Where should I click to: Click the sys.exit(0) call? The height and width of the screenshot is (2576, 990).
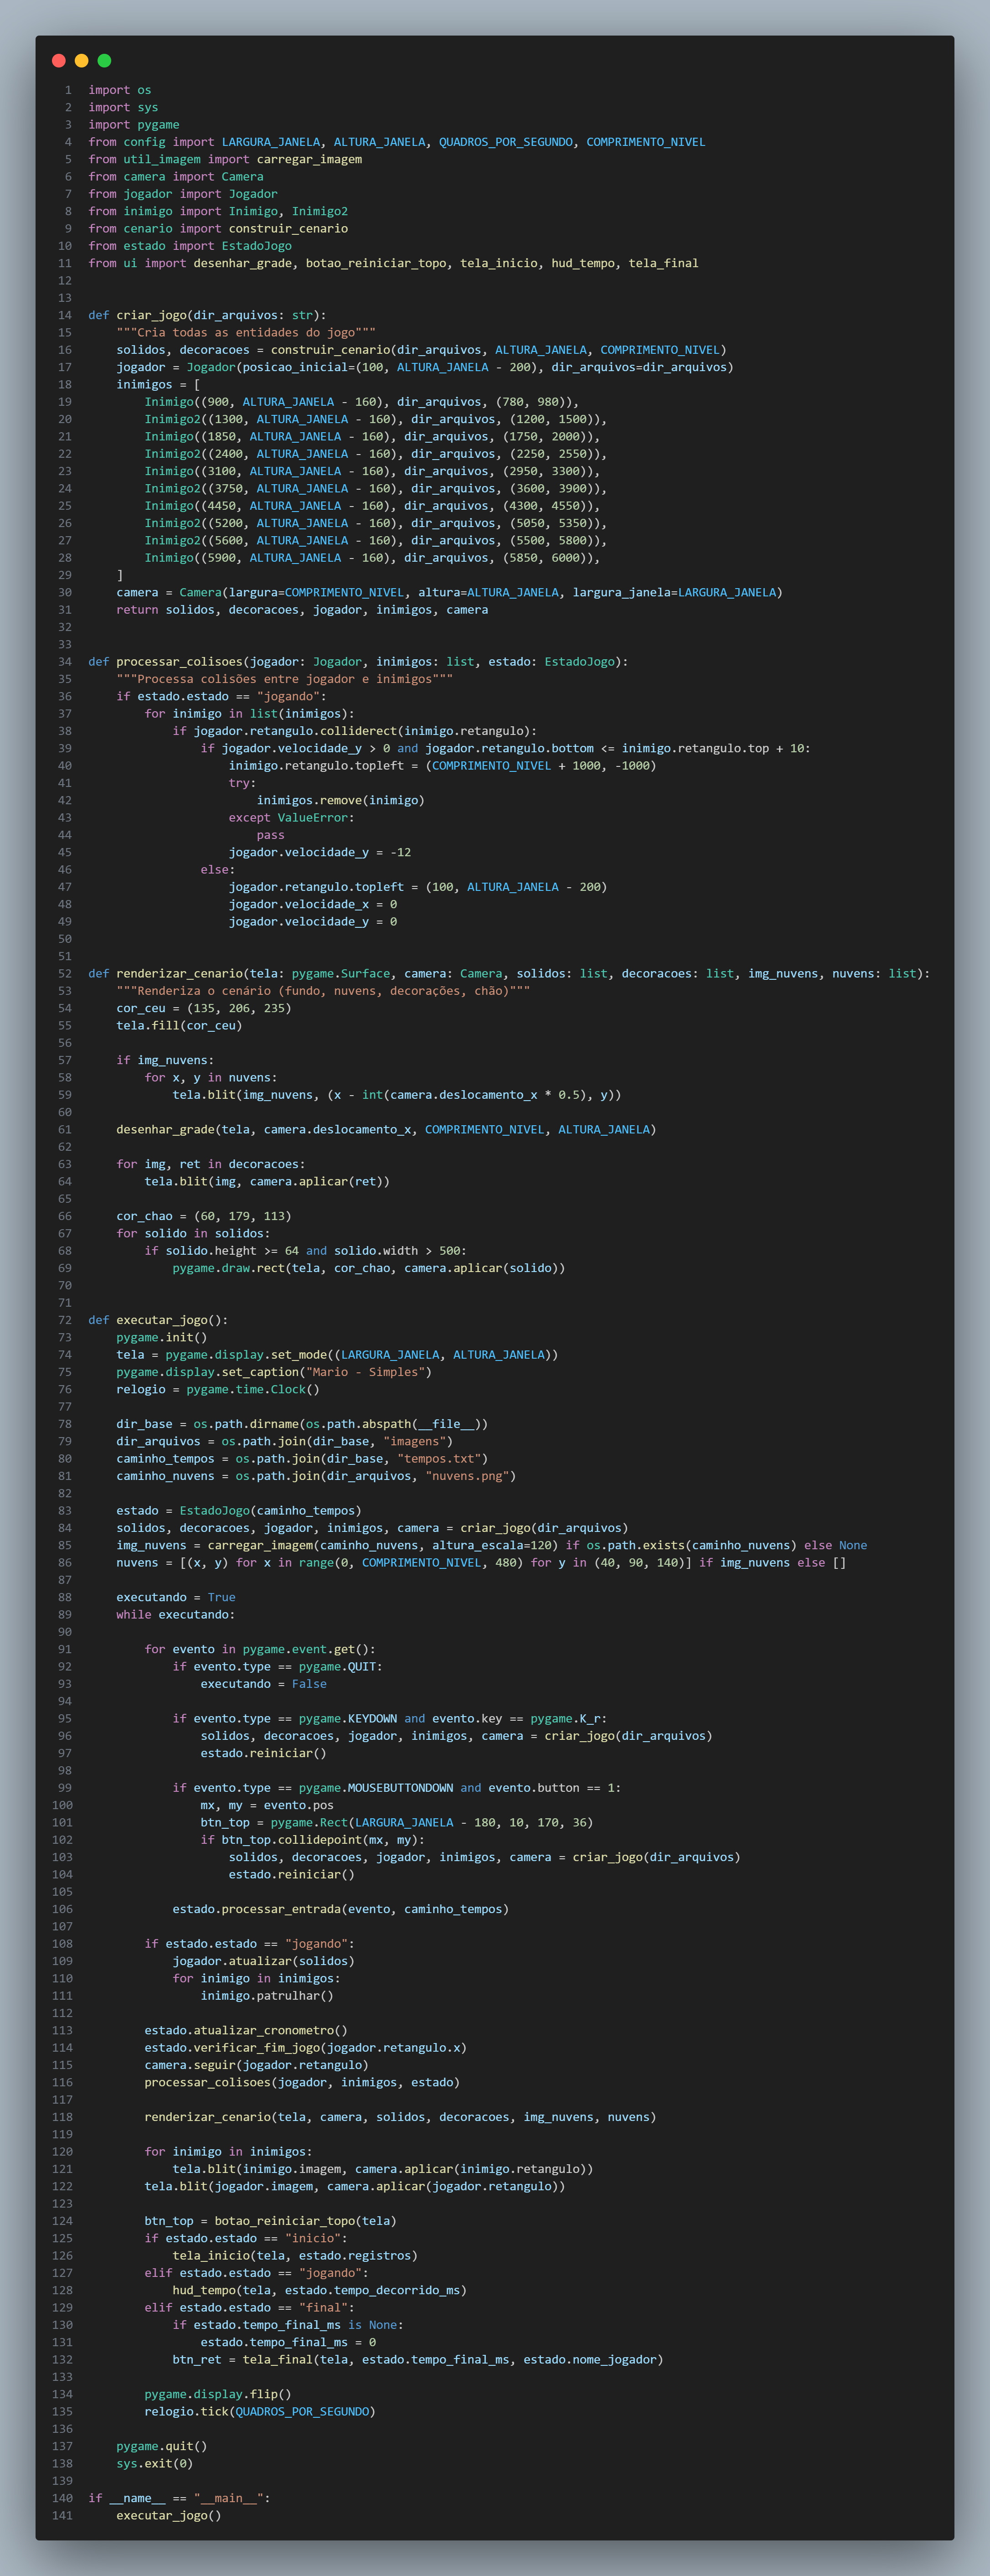click(155, 2463)
